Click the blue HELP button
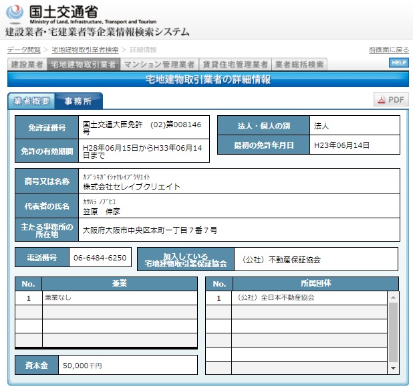This screenshot has height=389, width=413. pyautogui.click(x=399, y=63)
